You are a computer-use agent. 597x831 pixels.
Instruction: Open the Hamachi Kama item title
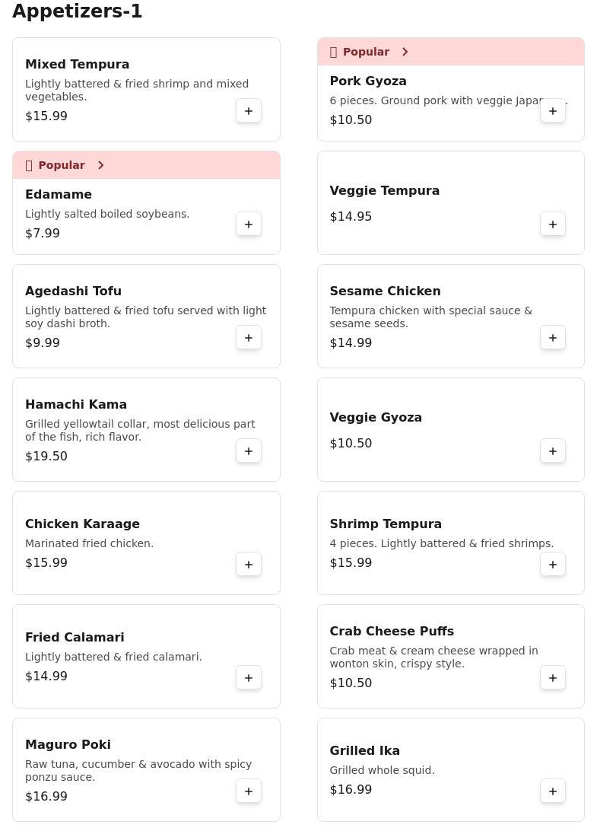tap(76, 404)
